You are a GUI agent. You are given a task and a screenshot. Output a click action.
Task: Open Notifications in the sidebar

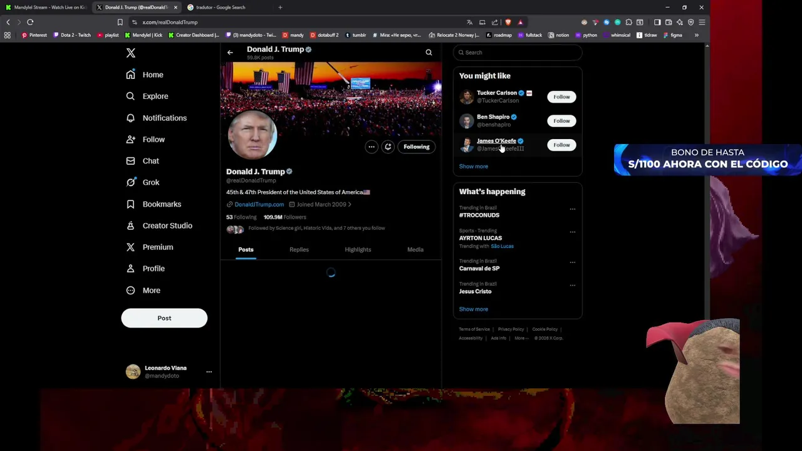(x=156, y=118)
